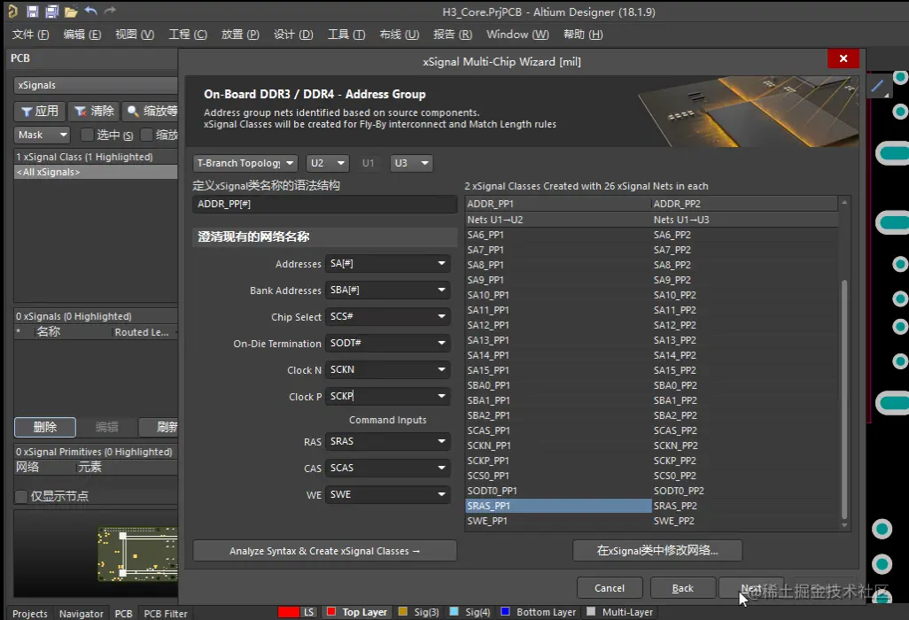This screenshot has width=909, height=620.
Task: Click the Altium logo icon
Action: [12, 11]
